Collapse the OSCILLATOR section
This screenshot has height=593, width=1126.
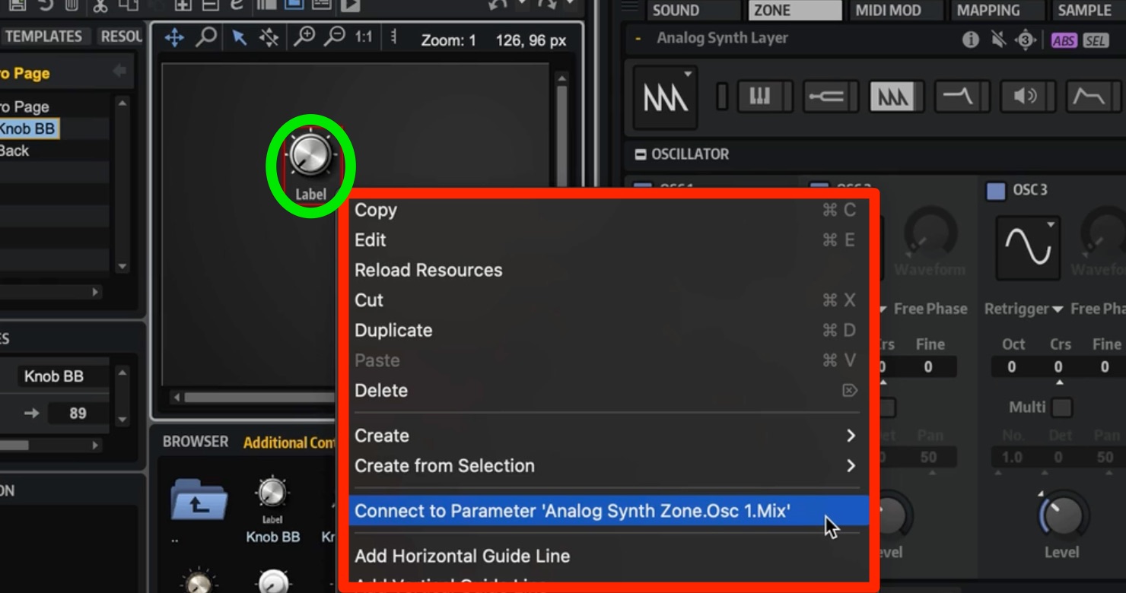pos(641,154)
